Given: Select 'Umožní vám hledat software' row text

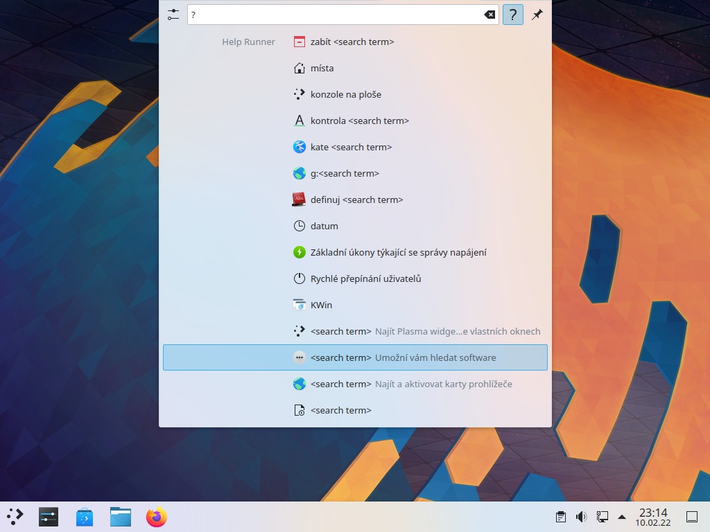Looking at the screenshot, I should click(x=435, y=357).
